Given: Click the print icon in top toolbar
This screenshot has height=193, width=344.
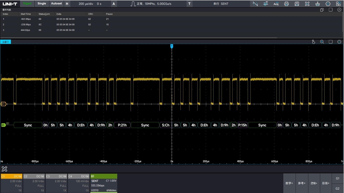Looking at the screenshot, I should 286,4.
